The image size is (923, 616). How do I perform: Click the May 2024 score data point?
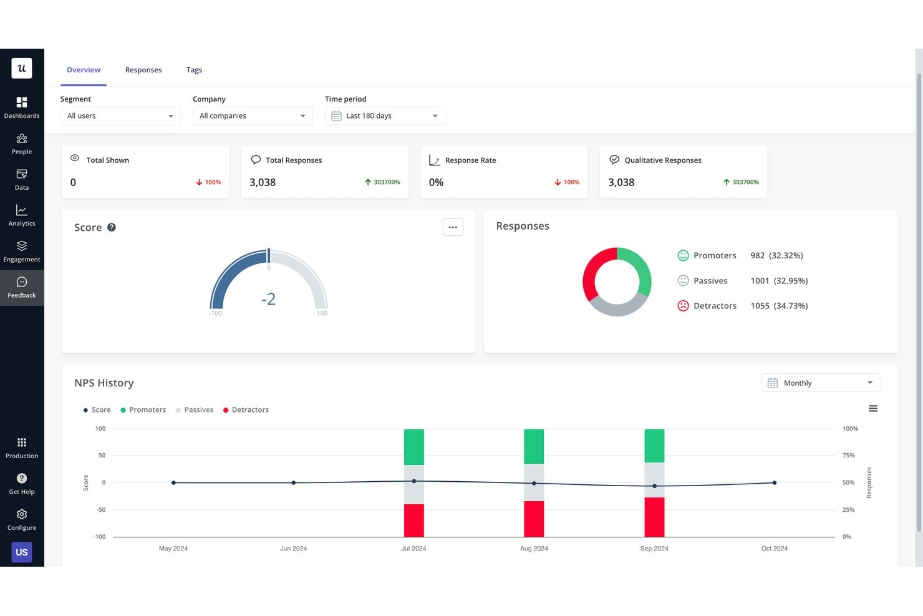pyautogui.click(x=173, y=482)
